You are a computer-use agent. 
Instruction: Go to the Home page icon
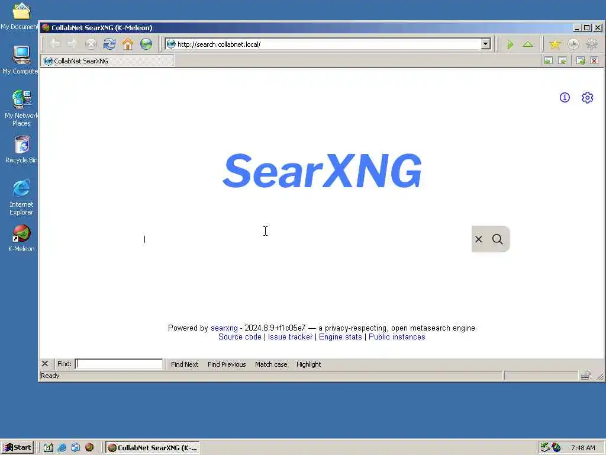coord(128,44)
